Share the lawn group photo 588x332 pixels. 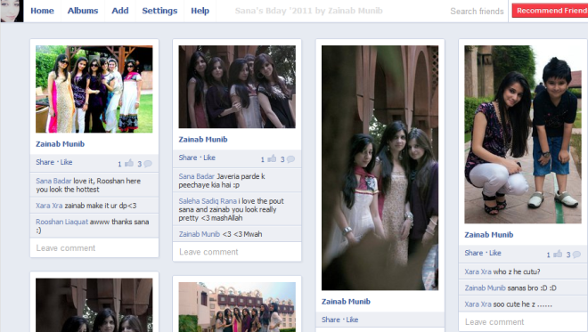(45, 162)
